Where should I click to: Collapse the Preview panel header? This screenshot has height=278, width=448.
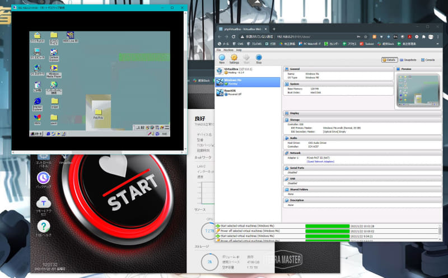tap(418, 69)
